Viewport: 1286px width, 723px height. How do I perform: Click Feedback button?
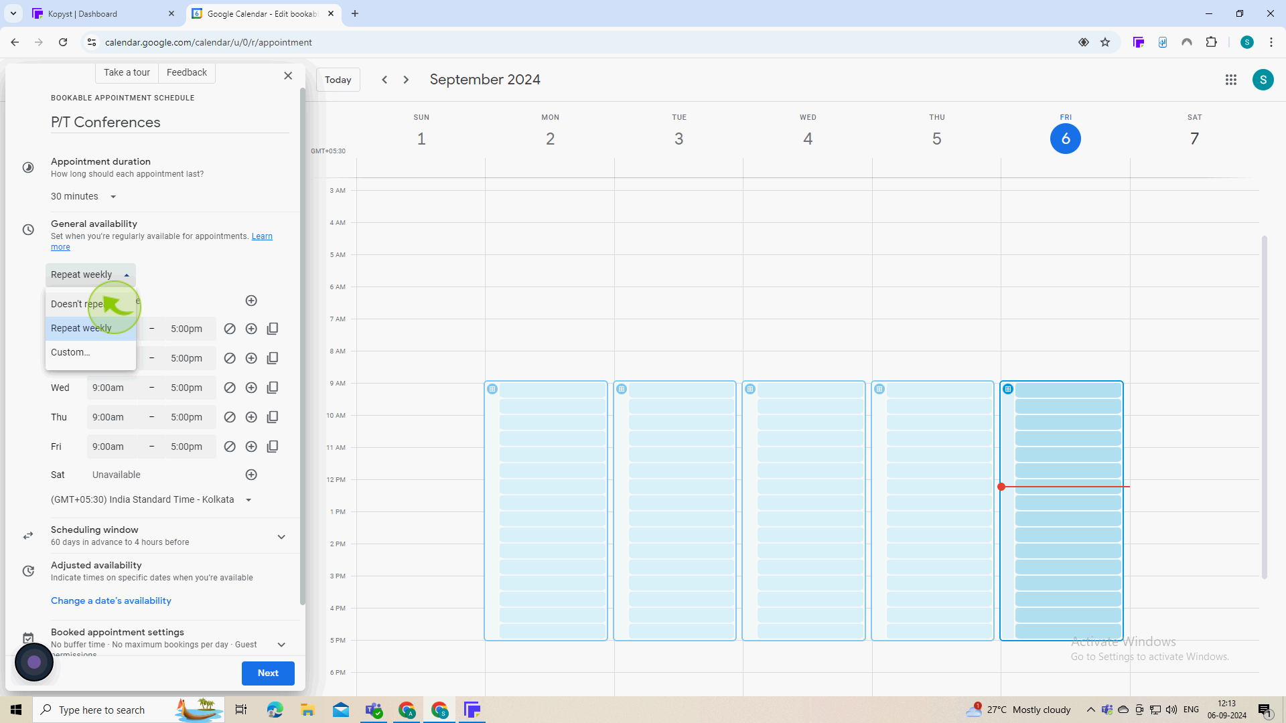[x=187, y=72]
